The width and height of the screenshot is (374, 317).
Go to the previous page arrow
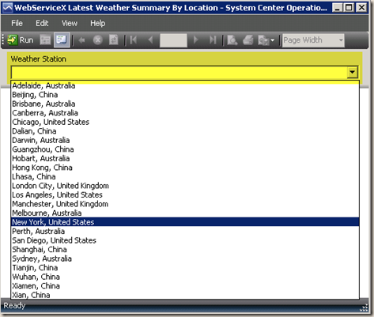pos(150,40)
